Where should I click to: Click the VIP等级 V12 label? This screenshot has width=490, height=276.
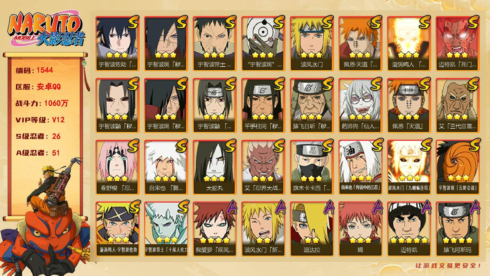[x=40, y=120]
